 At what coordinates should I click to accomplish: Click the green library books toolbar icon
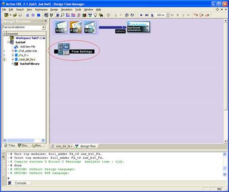(x=84, y=15)
